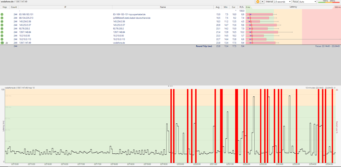Click the 100ms/200ms latency color scale
This screenshot has width=341, height=167.
(329, 1)
